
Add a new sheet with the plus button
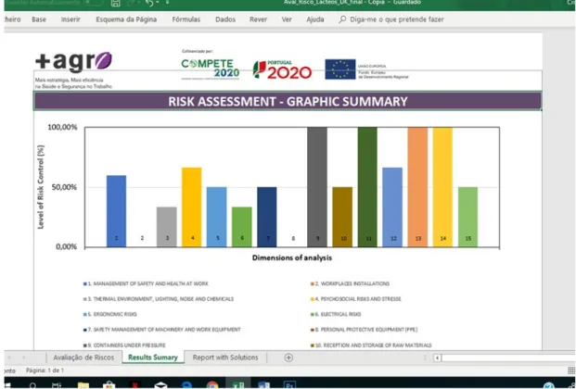288,358
